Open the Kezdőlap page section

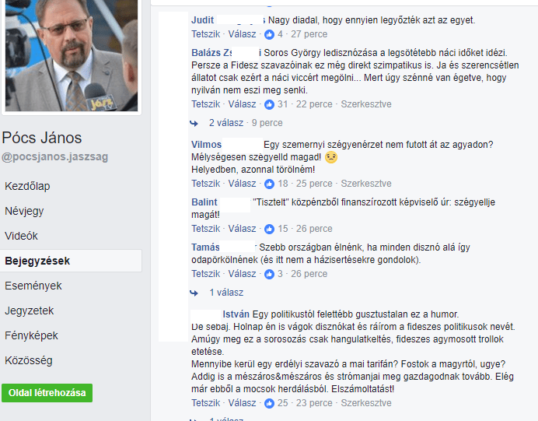27,186
